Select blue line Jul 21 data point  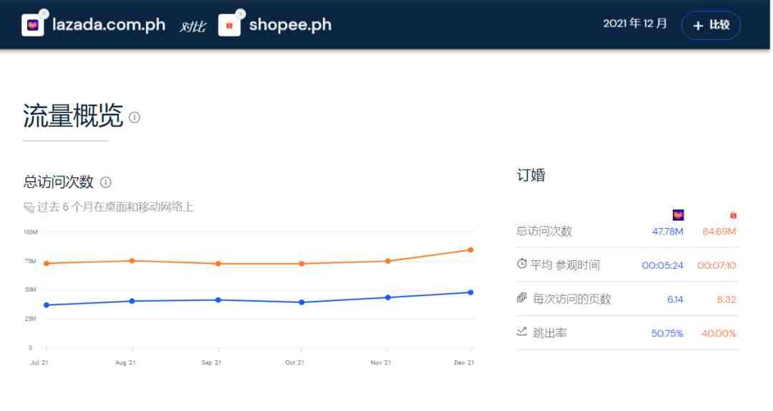[47, 305]
